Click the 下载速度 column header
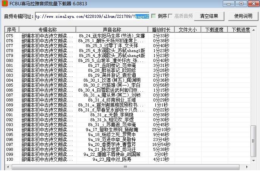Viewport: 260px width, 179px height. pyautogui.click(x=214, y=30)
